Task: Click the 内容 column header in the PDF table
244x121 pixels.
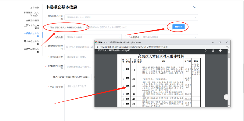Action: (163, 61)
